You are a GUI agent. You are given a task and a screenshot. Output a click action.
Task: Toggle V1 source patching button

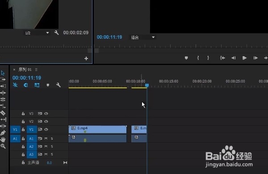(x=15, y=129)
